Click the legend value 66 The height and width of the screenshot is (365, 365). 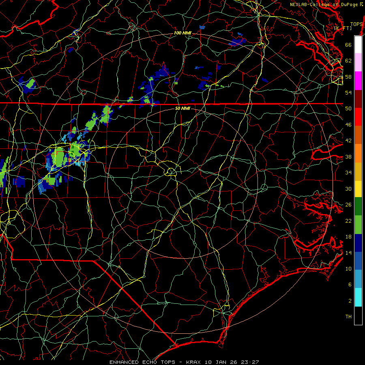[348, 45]
